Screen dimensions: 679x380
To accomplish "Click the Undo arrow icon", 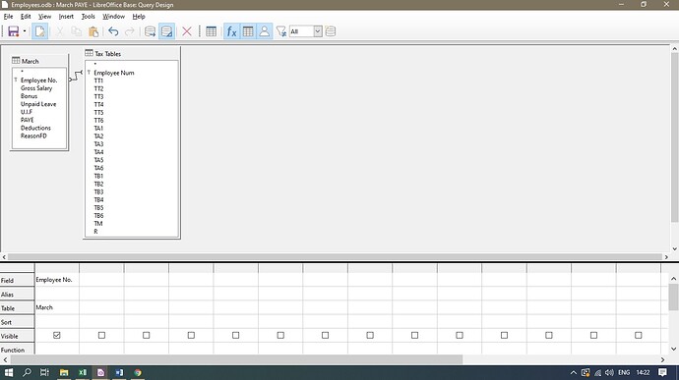I will (x=113, y=31).
